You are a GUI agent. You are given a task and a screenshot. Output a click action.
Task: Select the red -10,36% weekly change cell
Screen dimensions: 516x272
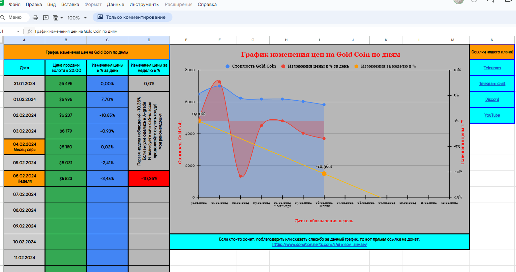click(149, 179)
